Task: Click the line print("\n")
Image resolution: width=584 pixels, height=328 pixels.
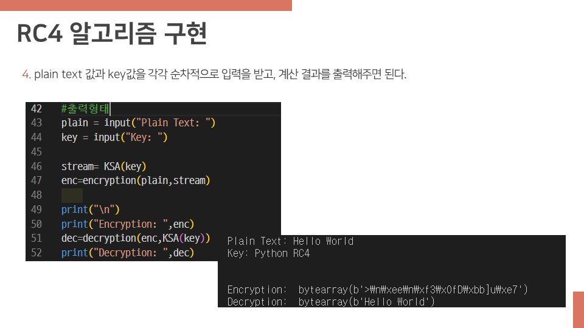Action: click(90, 210)
